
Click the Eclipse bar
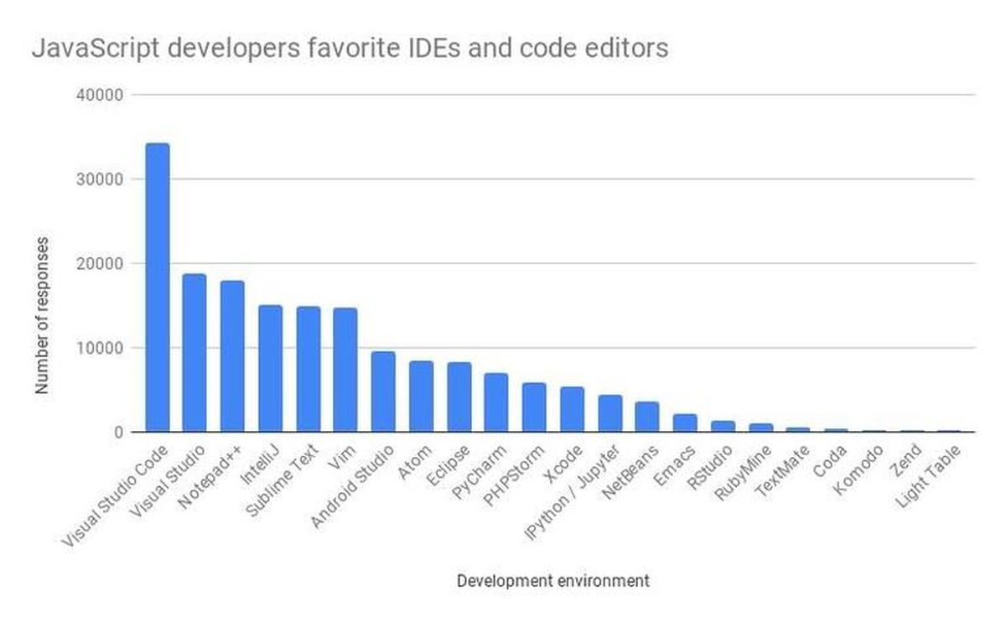tap(460, 398)
